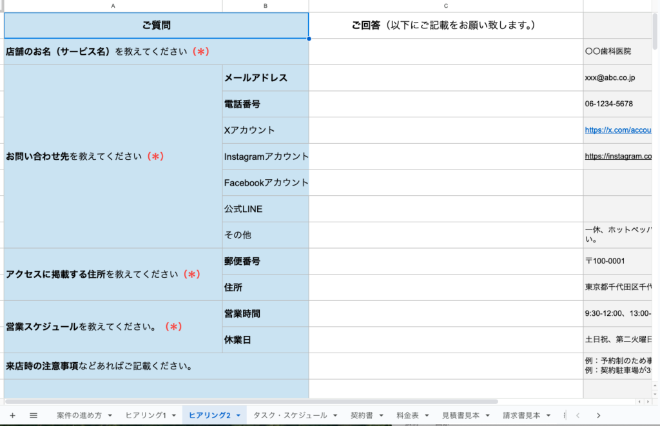
Task: Open dropdown arrow on ヒアリング2 tab
Action: pyautogui.click(x=239, y=416)
